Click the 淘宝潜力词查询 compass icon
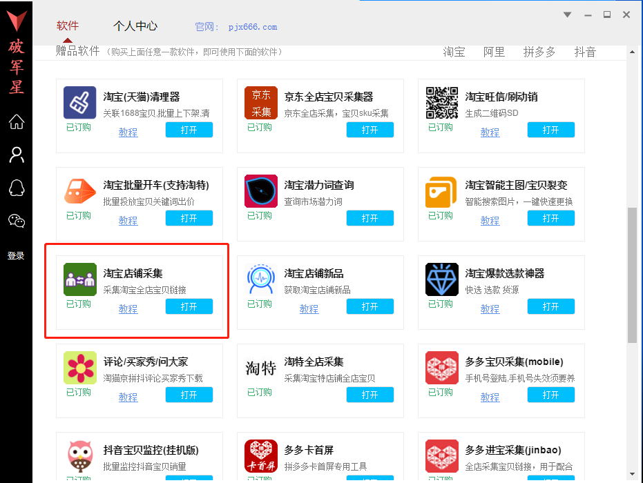Viewport: 643px width, 483px height. 261,191
